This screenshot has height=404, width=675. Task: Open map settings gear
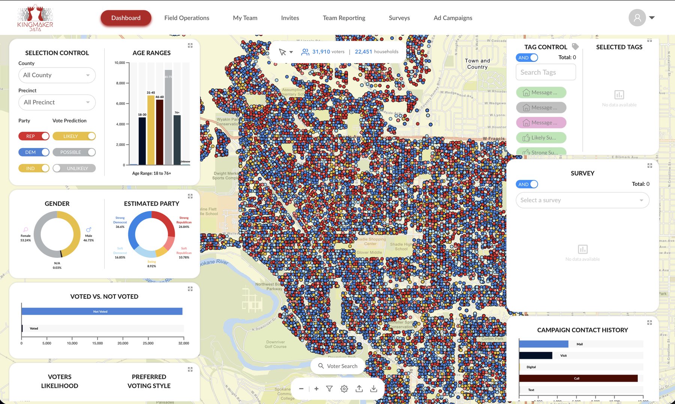click(x=344, y=389)
